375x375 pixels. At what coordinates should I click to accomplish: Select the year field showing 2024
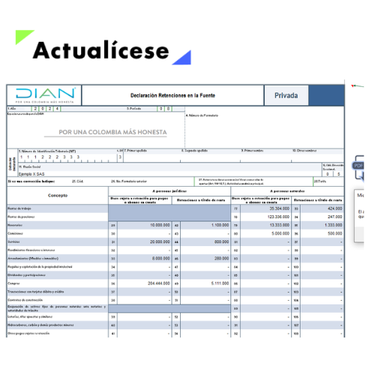tap(46, 109)
